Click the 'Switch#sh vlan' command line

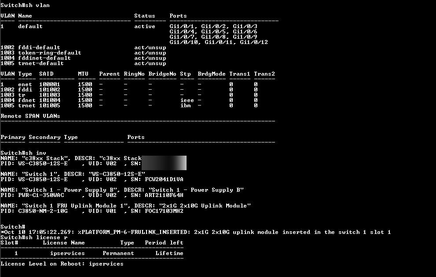[25, 5]
